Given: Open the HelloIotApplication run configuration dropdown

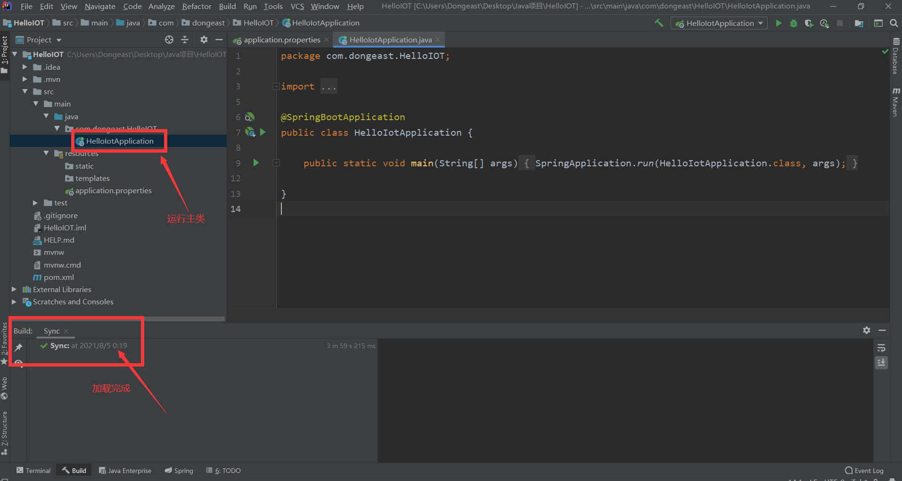Looking at the screenshot, I should click(719, 23).
